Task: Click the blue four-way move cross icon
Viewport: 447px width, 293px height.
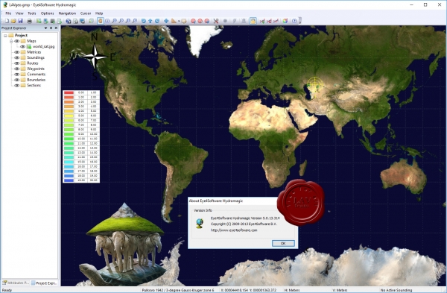Action: click(x=166, y=21)
